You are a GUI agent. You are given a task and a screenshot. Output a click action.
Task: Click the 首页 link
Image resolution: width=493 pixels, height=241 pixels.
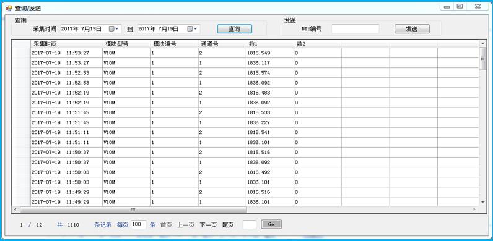(166, 225)
